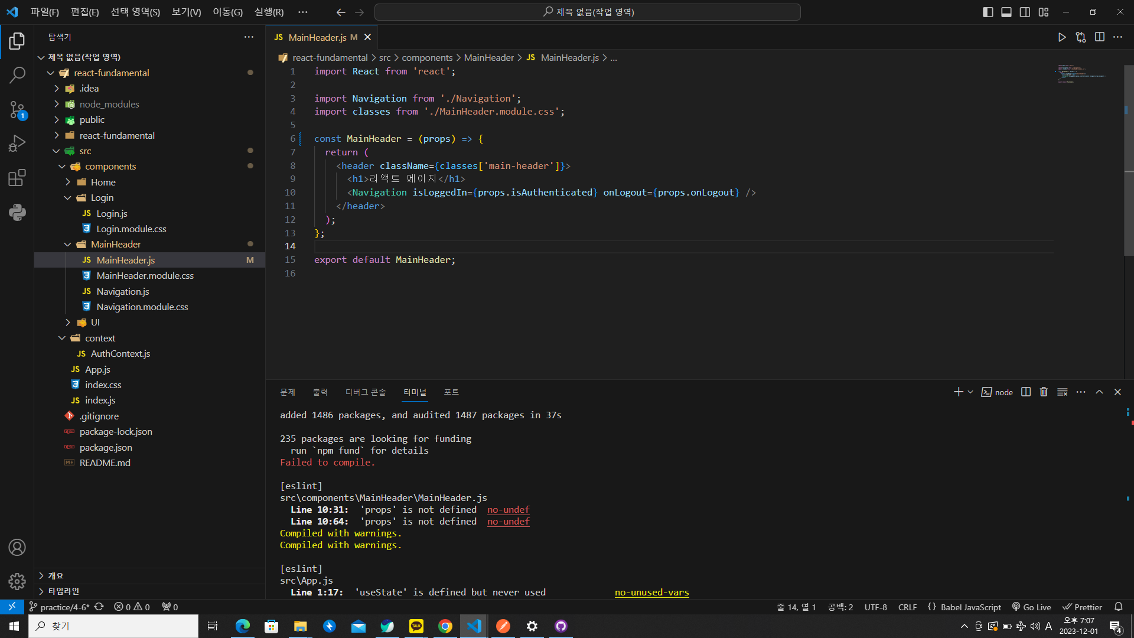Open notifications bell in status bar
1134x638 pixels.
click(x=1118, y=607)
